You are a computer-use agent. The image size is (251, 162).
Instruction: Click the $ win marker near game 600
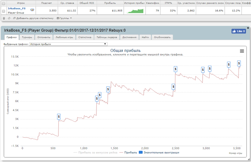[59, 116]
